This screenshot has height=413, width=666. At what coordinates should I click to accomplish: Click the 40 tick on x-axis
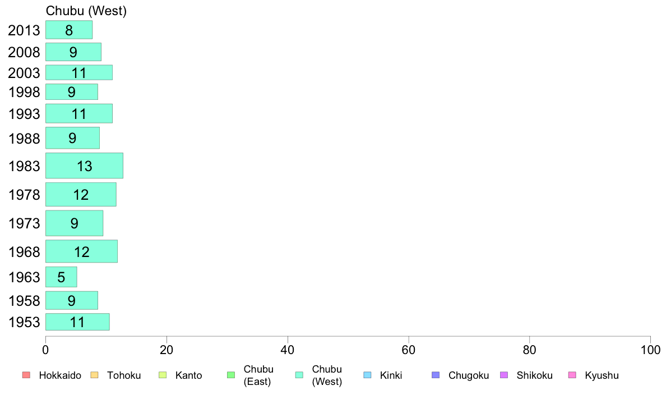288,350
